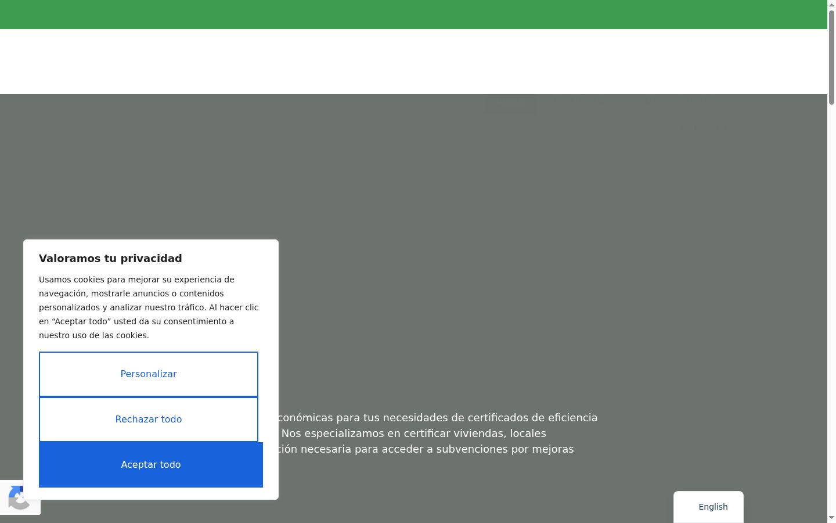
Task: Click the cookie usage description text
Action: click(x=149, y=307)
